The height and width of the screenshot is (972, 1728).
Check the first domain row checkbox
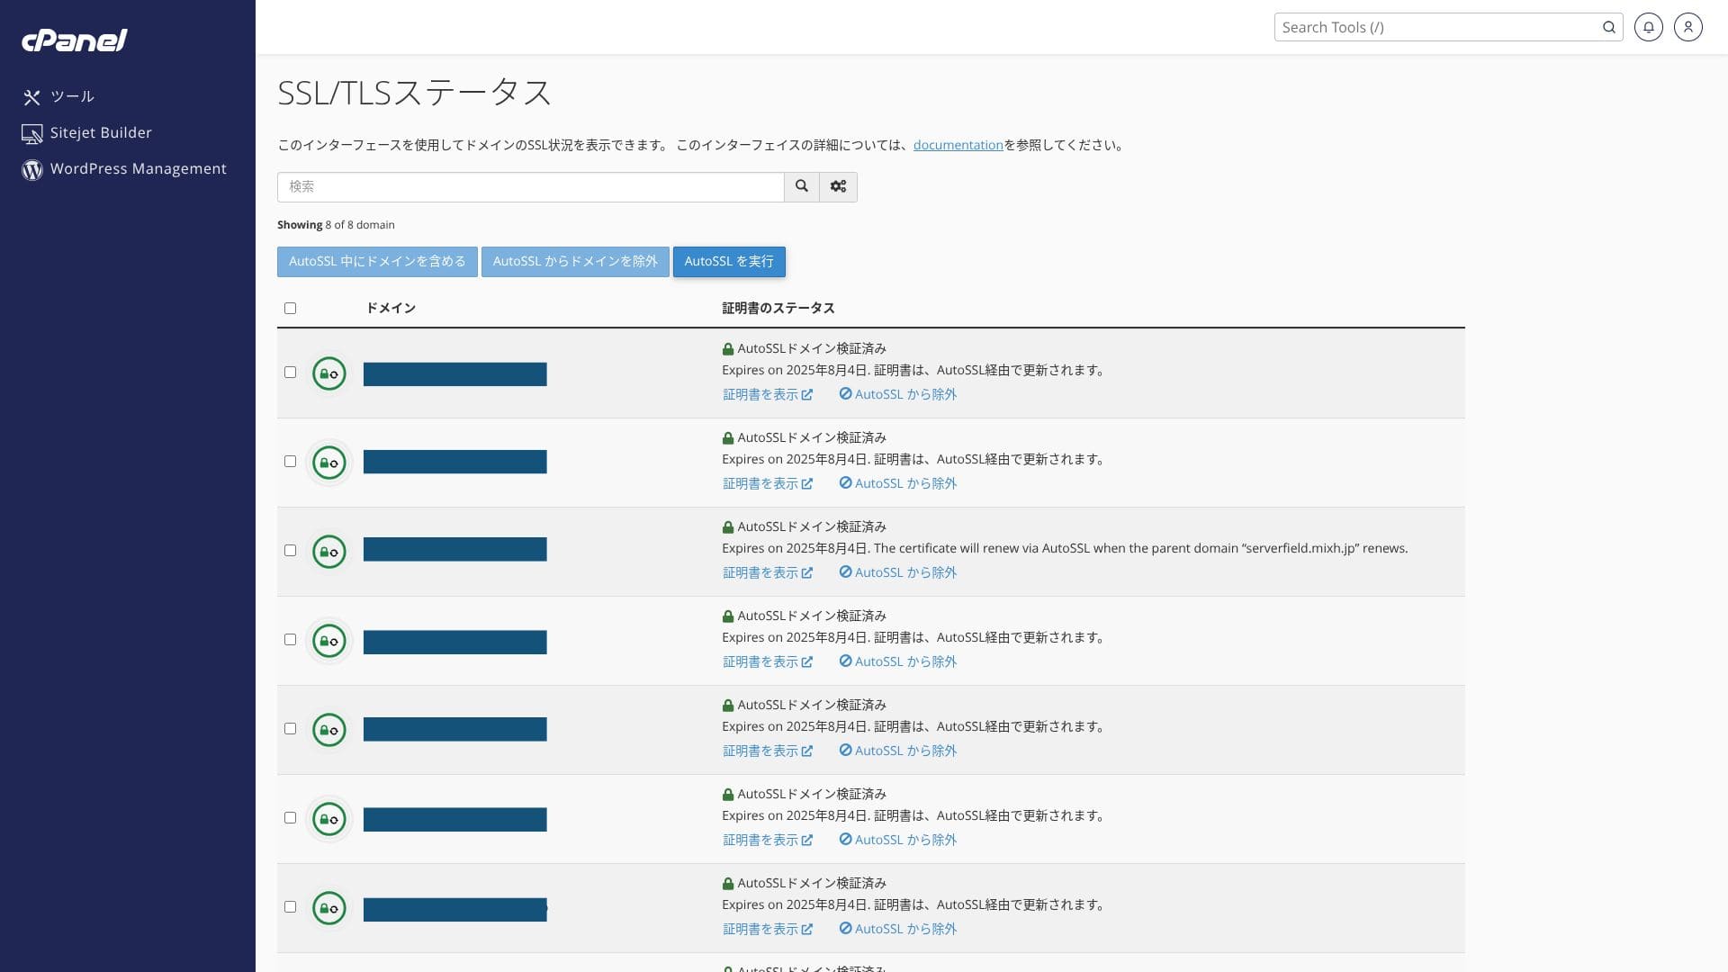coord(290,373)
